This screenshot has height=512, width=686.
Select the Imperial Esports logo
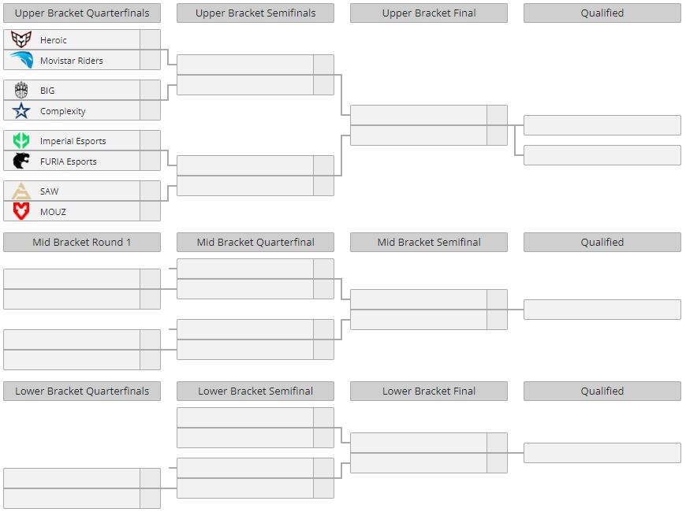pyautogui.click(x=21, y=141)
